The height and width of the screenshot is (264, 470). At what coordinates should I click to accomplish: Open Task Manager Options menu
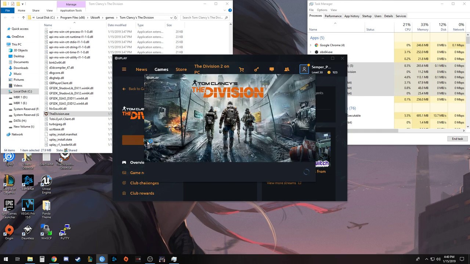pyautogui.click(x=322, y=10)
